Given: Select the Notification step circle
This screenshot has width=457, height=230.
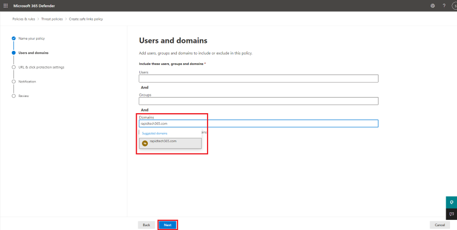Looking at the screenshot, I should [x=13, y=81].
